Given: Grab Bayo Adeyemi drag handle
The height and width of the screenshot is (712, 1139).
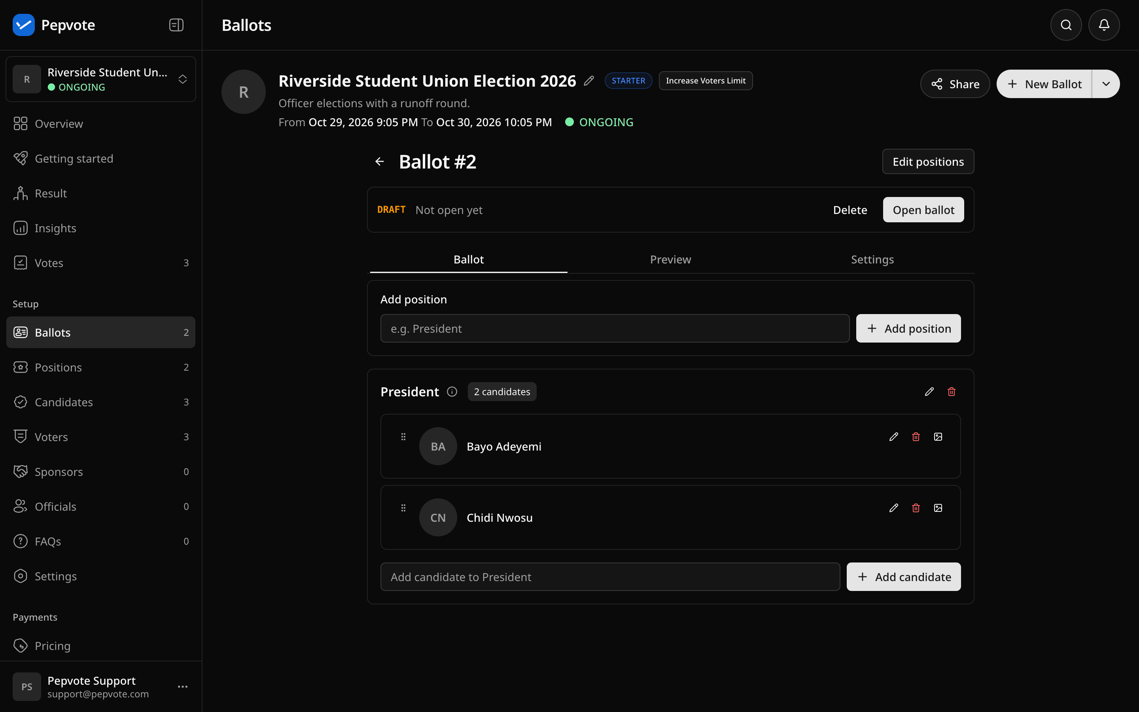Looking at the screenshot, I should 403,437.
